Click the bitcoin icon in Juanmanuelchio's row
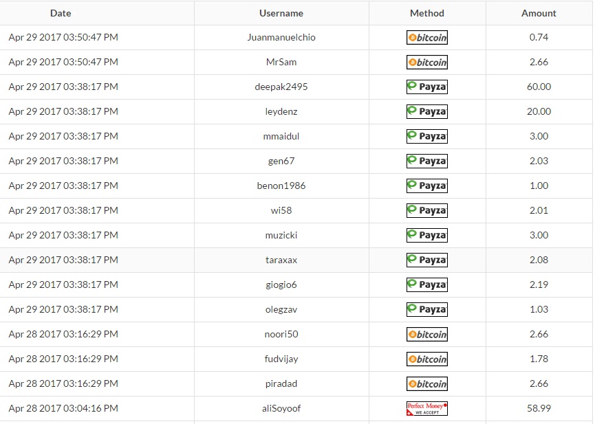Image resolution: width=595 pixels, height=424 pixels. click(427, 38)
